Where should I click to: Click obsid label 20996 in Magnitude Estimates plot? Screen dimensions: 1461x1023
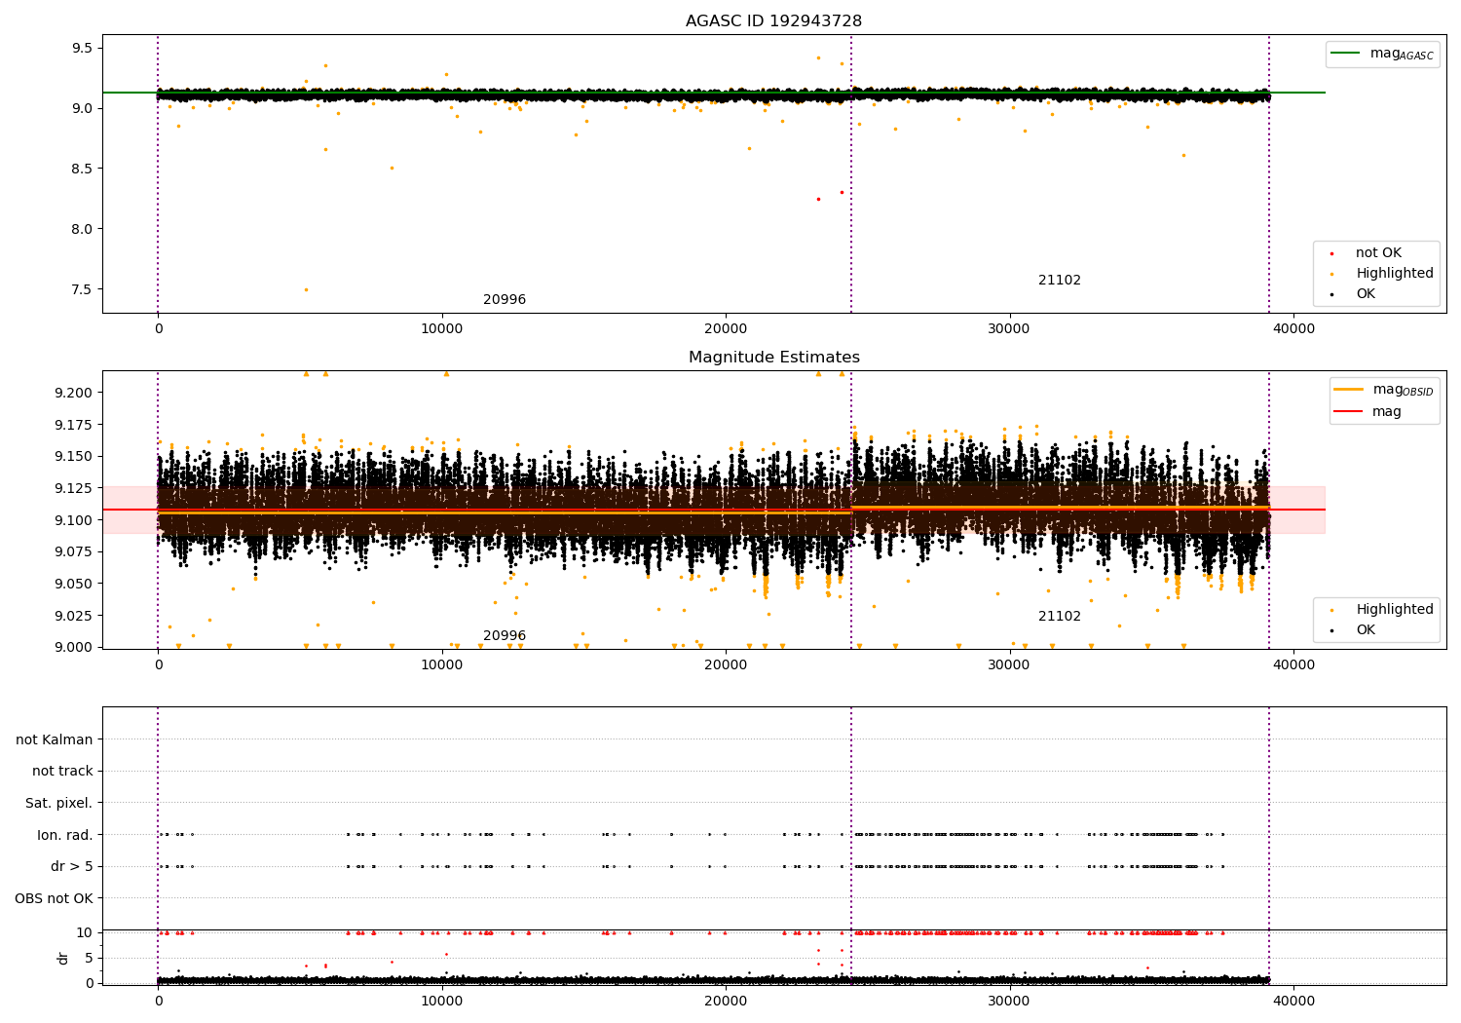point(505,636)
